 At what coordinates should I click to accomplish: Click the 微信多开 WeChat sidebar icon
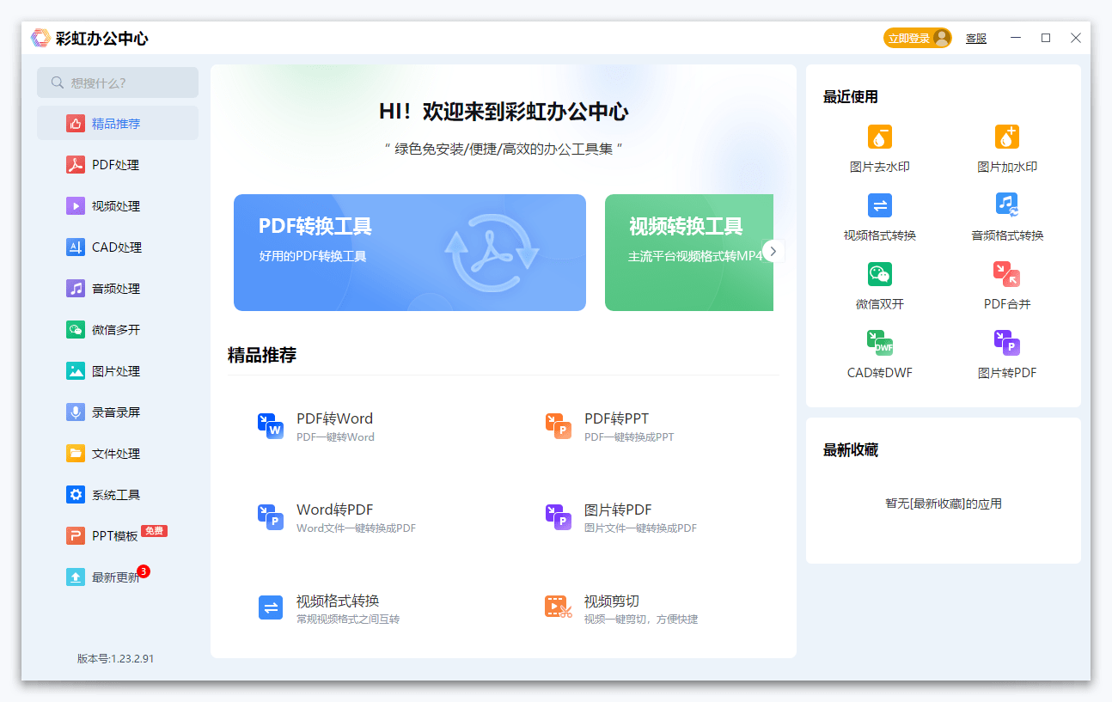coord(76,330)
